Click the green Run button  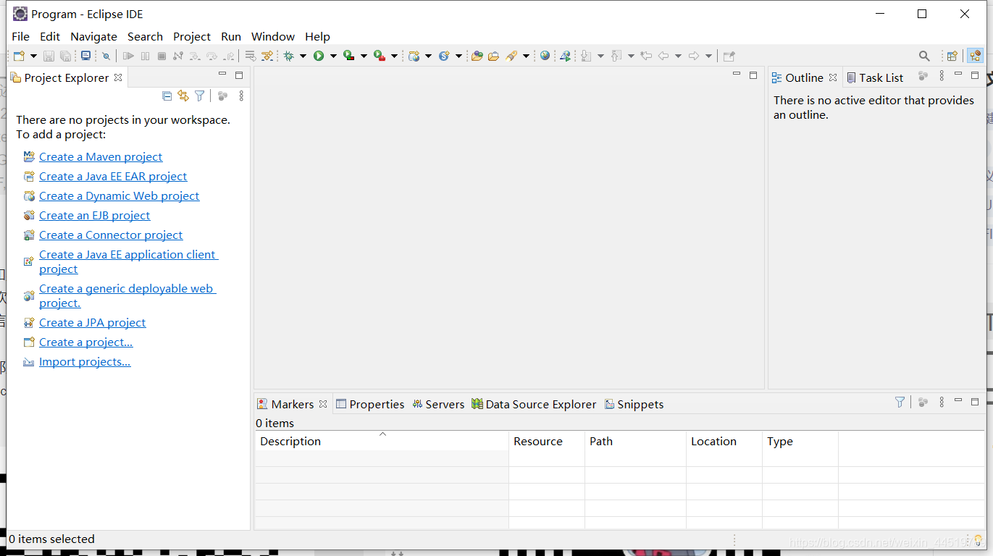(319, 56)
